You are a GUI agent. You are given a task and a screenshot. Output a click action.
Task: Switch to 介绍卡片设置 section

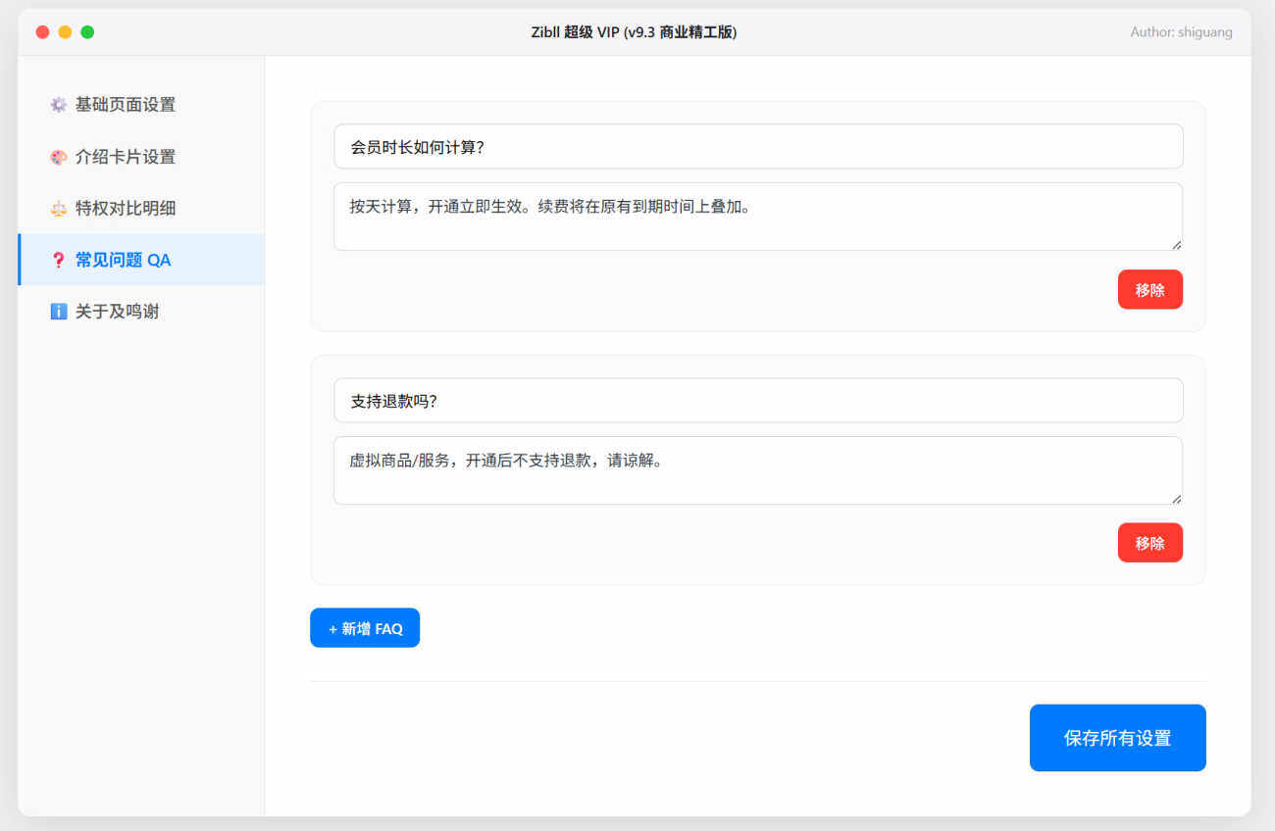point(126,157)
